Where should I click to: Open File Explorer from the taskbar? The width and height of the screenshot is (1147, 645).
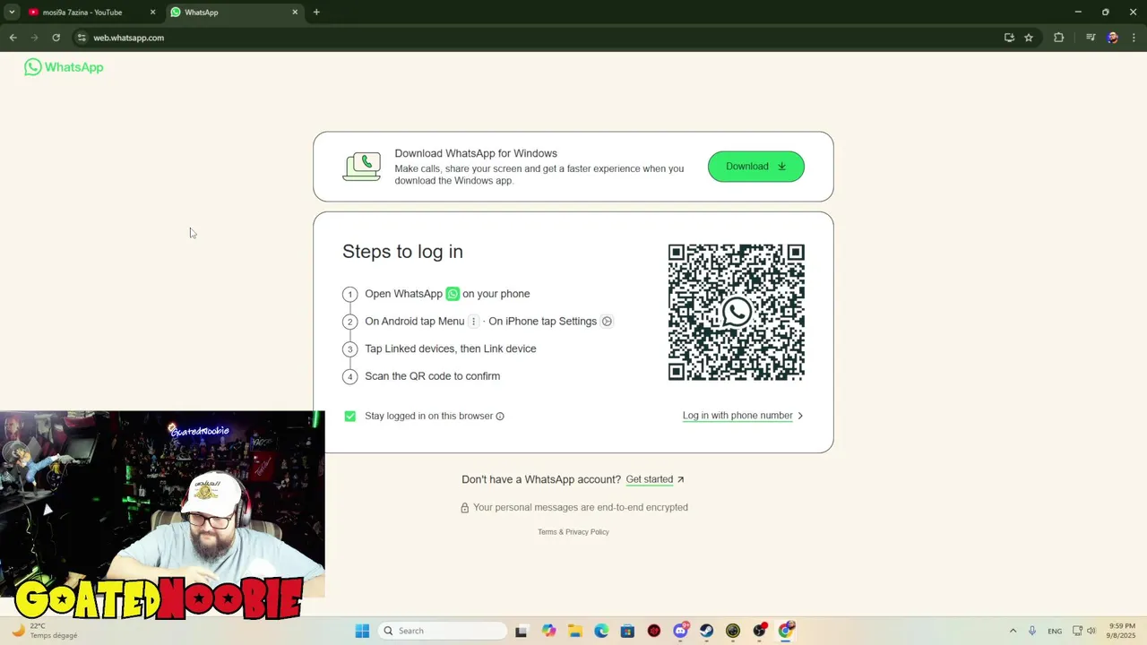point(574,631)
